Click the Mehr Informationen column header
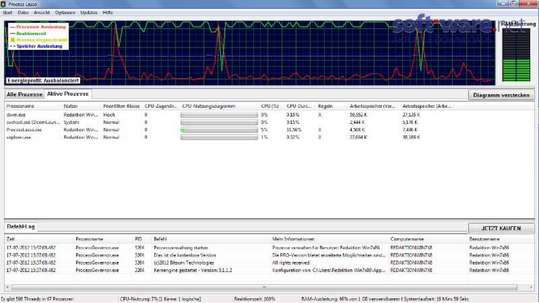The image size is (539, 303). pyautogui.click(x=329, y=239)
